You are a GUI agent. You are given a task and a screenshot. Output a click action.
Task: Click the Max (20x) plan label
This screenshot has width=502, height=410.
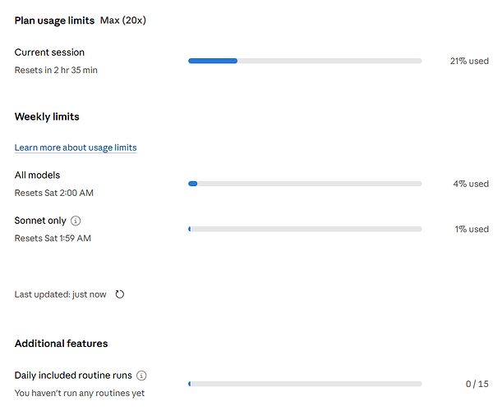tap(123, 20)
